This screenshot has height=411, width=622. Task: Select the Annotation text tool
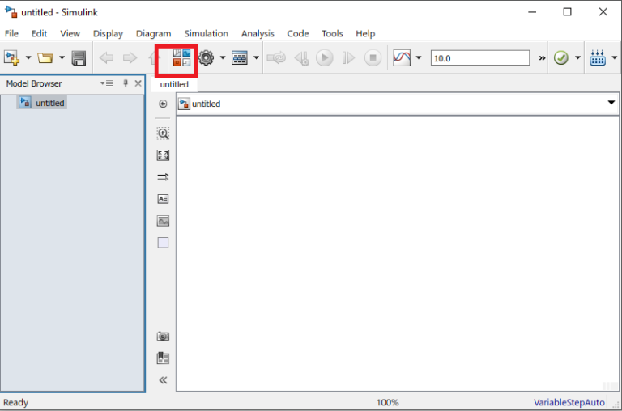point(163,198)
